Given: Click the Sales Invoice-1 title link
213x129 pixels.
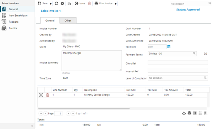Looking at the screenshot, I should (51, 11).
